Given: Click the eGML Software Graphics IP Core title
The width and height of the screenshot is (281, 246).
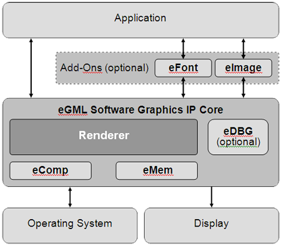Looking at the screenshot, I should point(140,110).
